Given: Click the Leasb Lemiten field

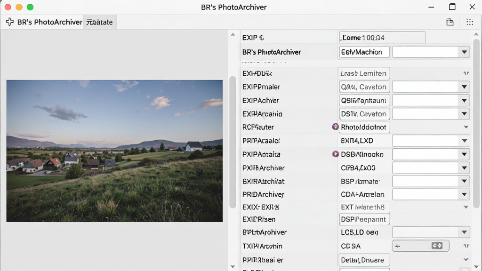Looking at the screenshot, I should click(364, 73).
